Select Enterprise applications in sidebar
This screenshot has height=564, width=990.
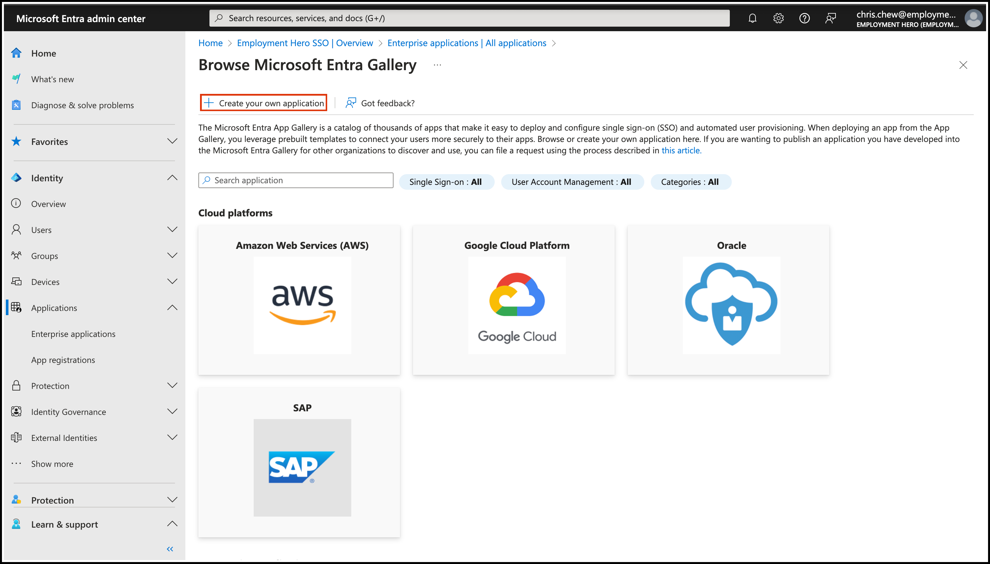73,334
